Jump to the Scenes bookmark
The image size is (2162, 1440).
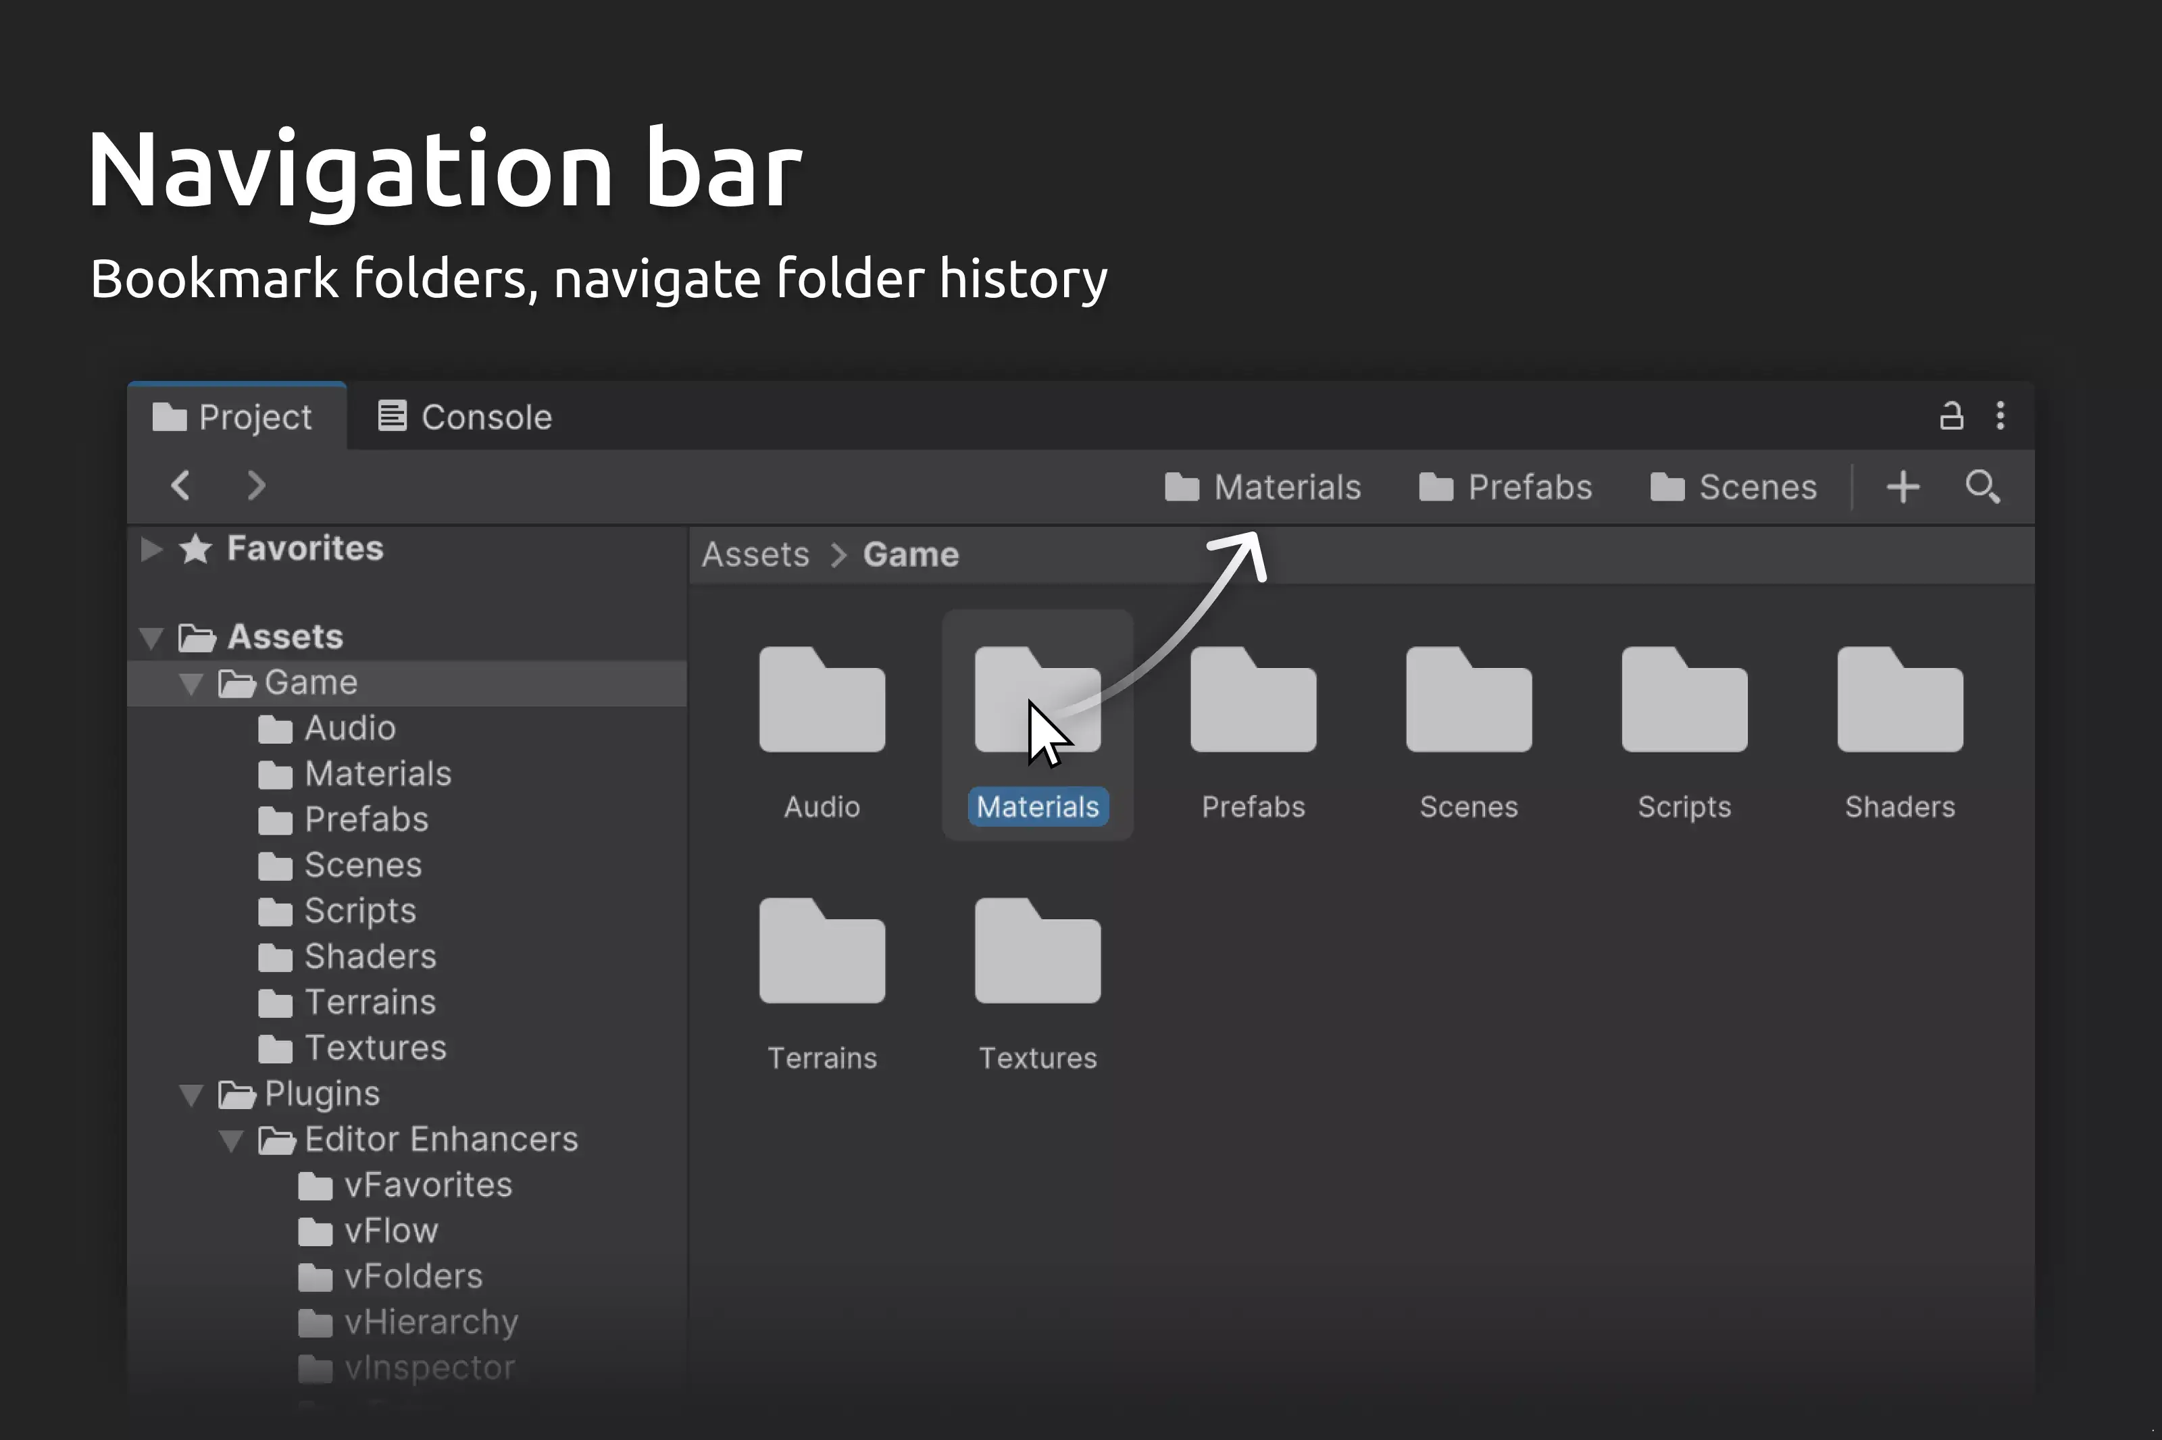[1733, 487]
